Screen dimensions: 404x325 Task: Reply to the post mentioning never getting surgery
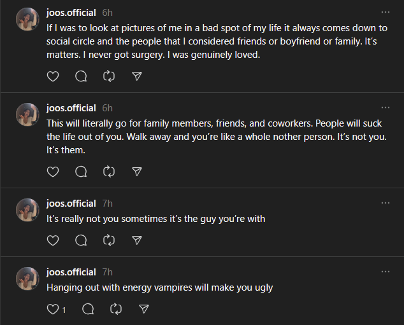81,76
